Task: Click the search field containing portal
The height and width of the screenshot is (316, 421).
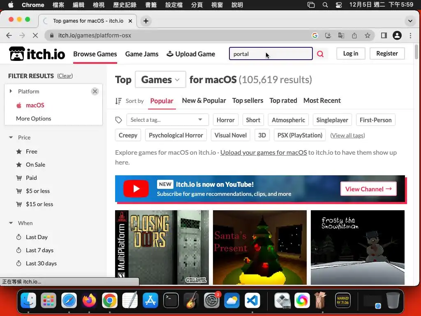Action: [271, 53]
